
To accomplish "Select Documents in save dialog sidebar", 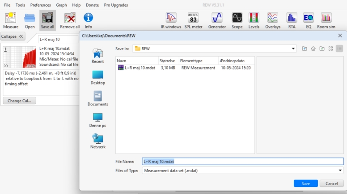I will coord(97,99).
